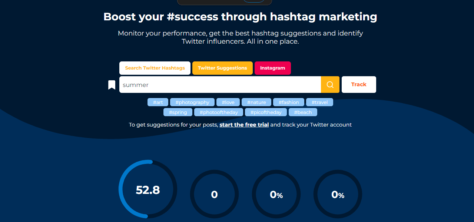The height and width of the screenshot is (222, 474).
Task: Click the 52.8 circular score gauge
Action: [x=147, y=190]
